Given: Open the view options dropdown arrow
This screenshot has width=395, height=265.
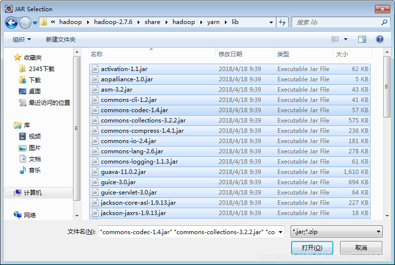Looking at the screenshot, I should click(x=346, y=39).
